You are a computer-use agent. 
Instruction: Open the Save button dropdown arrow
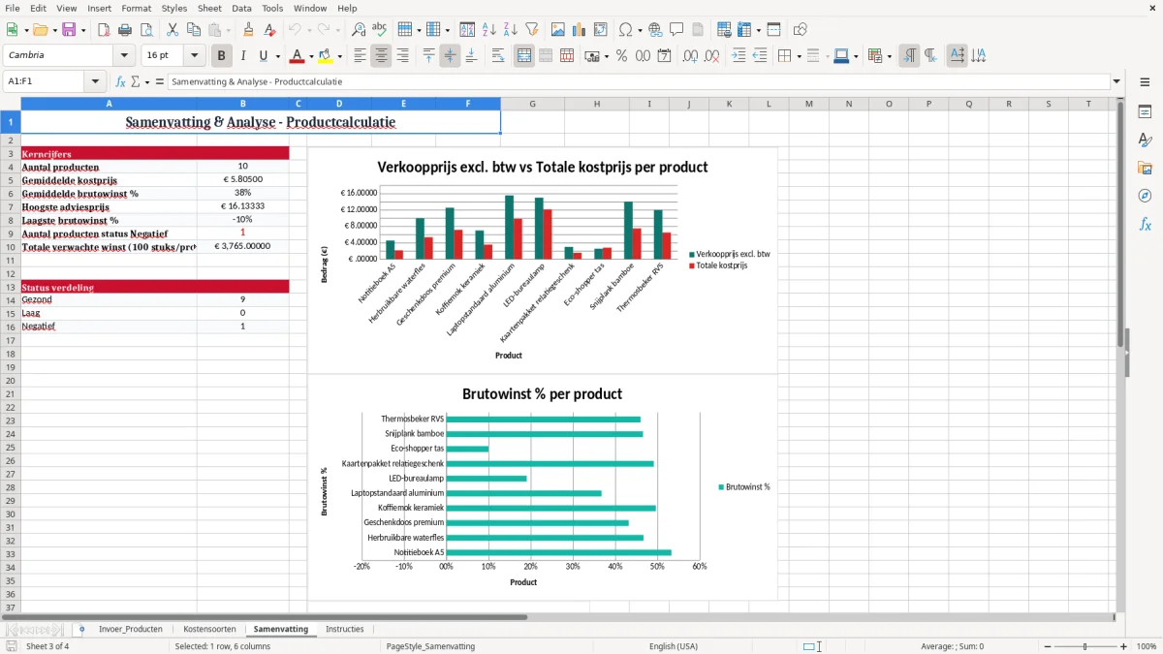click(83, 30)
